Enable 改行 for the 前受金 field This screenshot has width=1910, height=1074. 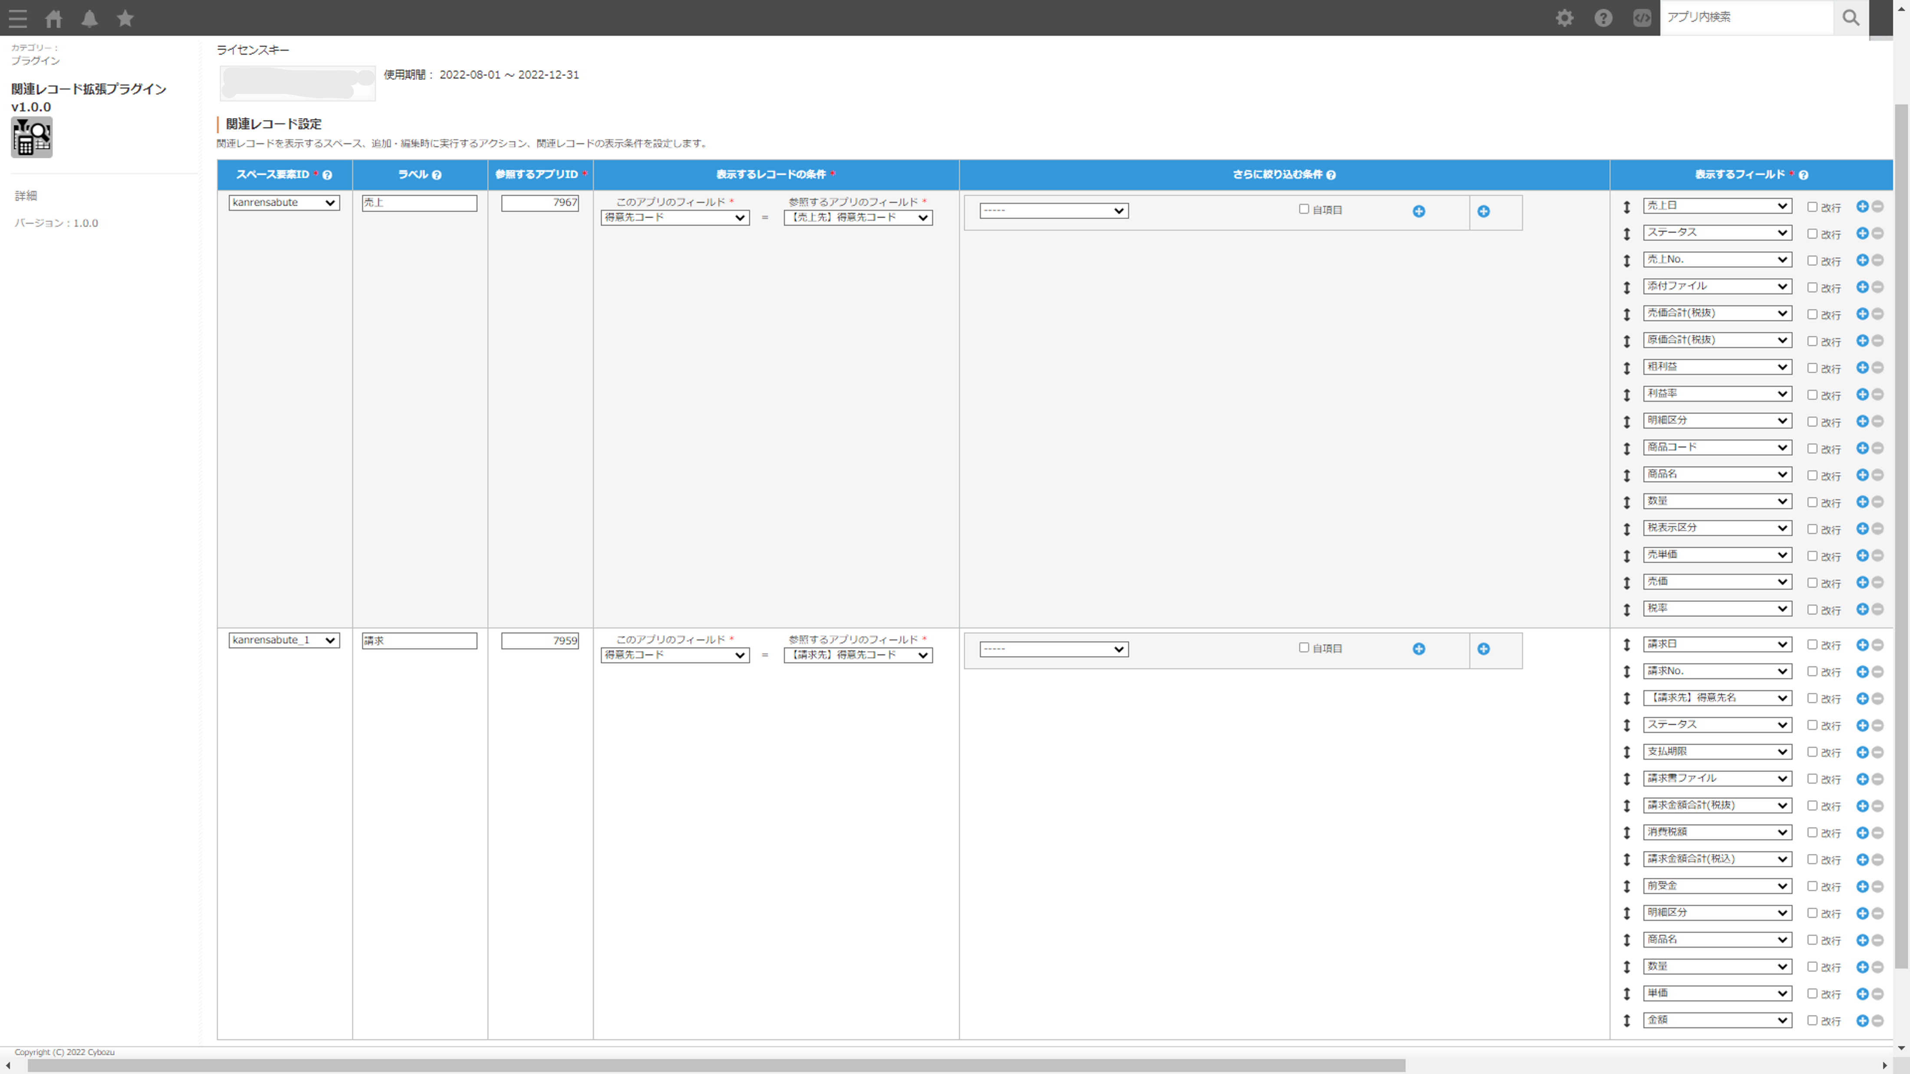pos(1811,887)
